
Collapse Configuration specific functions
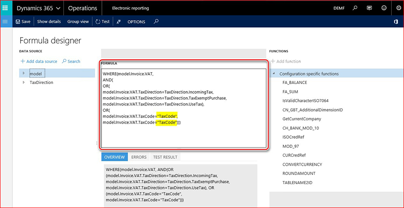click(x=273, y=74)
